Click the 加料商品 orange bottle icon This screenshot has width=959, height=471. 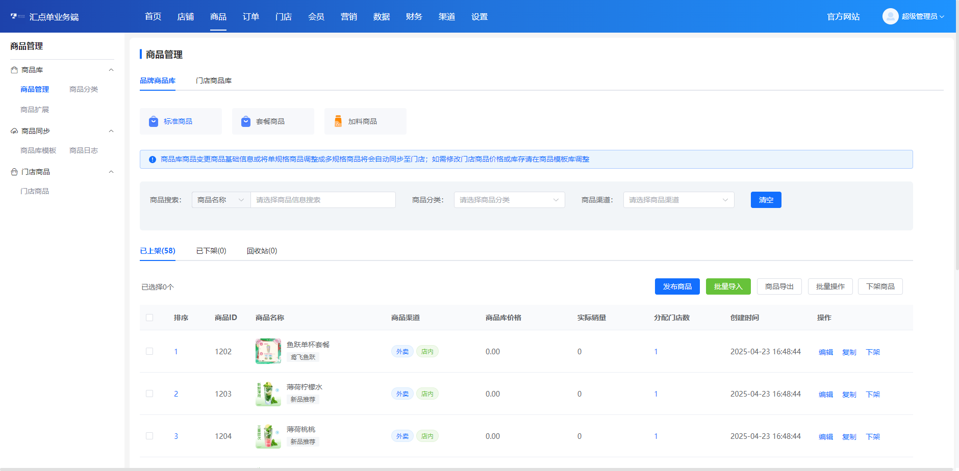pos(338,121)
